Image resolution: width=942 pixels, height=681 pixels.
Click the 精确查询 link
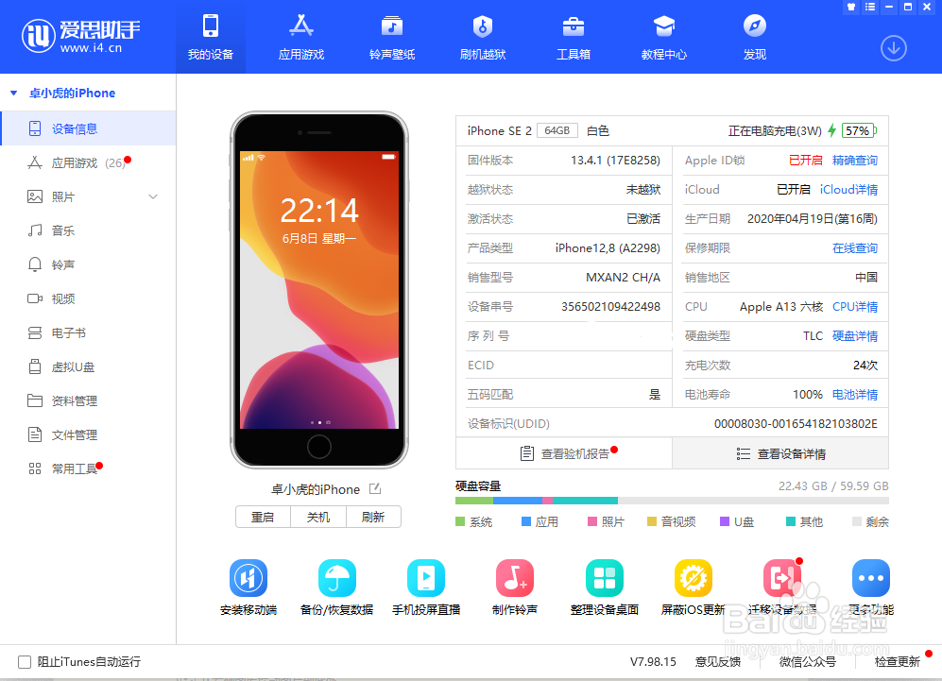click(855, 161)
